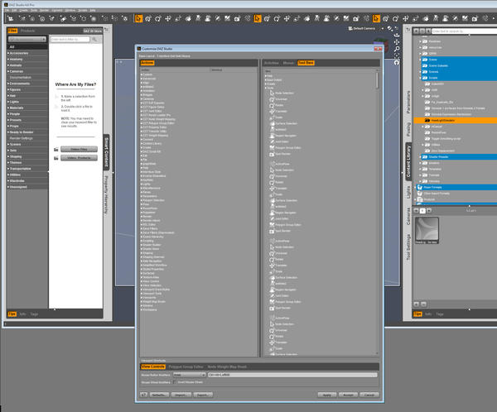Expand the Content Library group in Actions list
The height and width of the screenshot is (412, 497).
pyautogui.click(x=142, y=143)
